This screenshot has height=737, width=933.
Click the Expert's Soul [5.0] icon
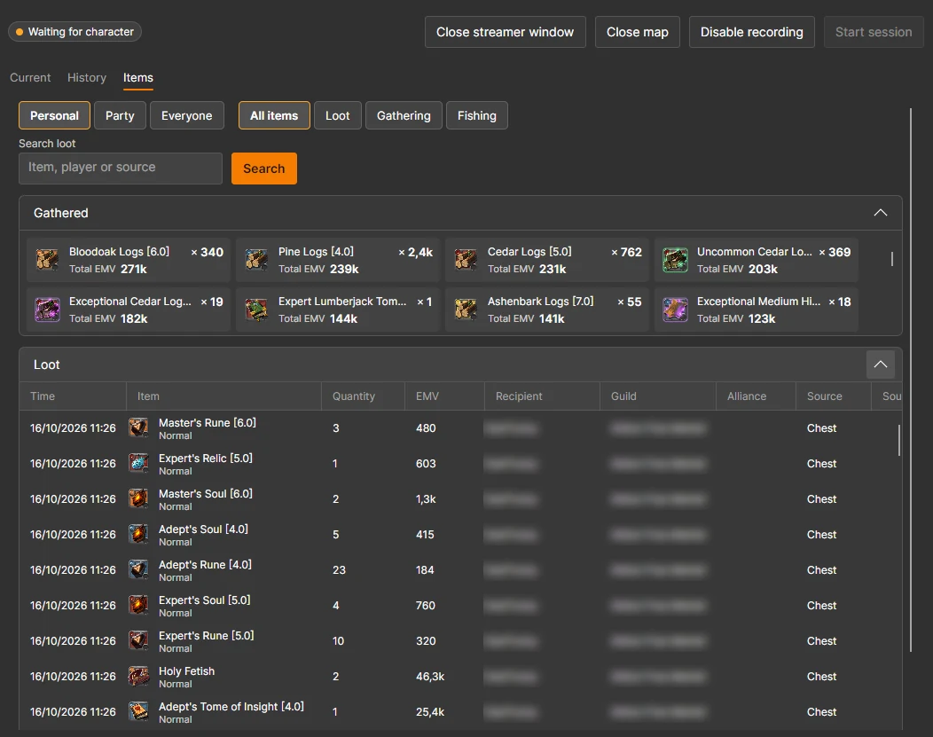[138, 605]
